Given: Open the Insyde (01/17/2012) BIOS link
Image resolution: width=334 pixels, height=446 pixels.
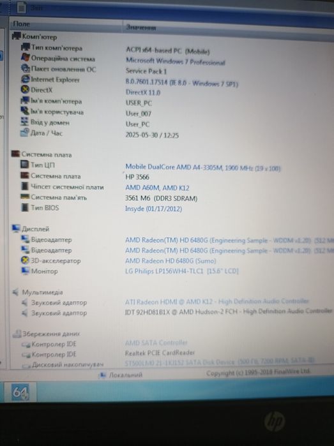Looking at the screenshot, I should (153, 209).
